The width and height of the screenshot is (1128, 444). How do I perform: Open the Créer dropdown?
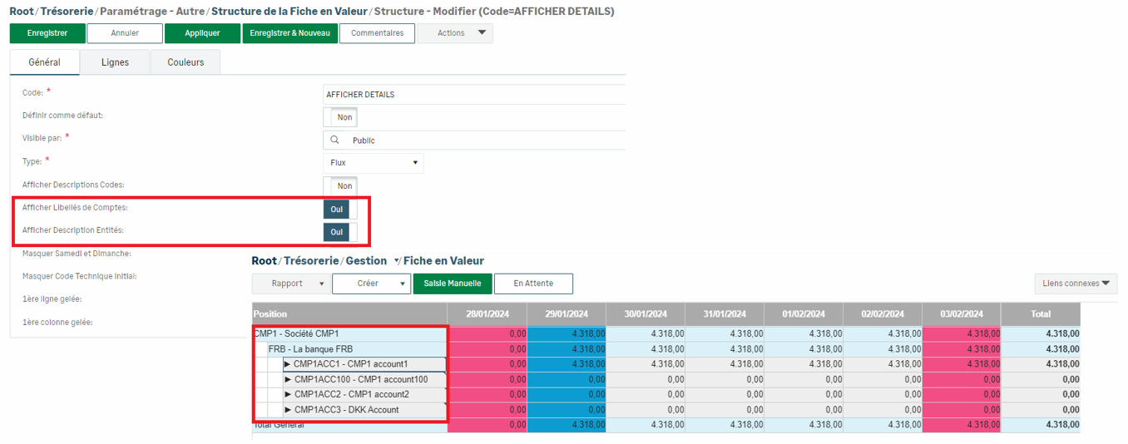point(371,284)
